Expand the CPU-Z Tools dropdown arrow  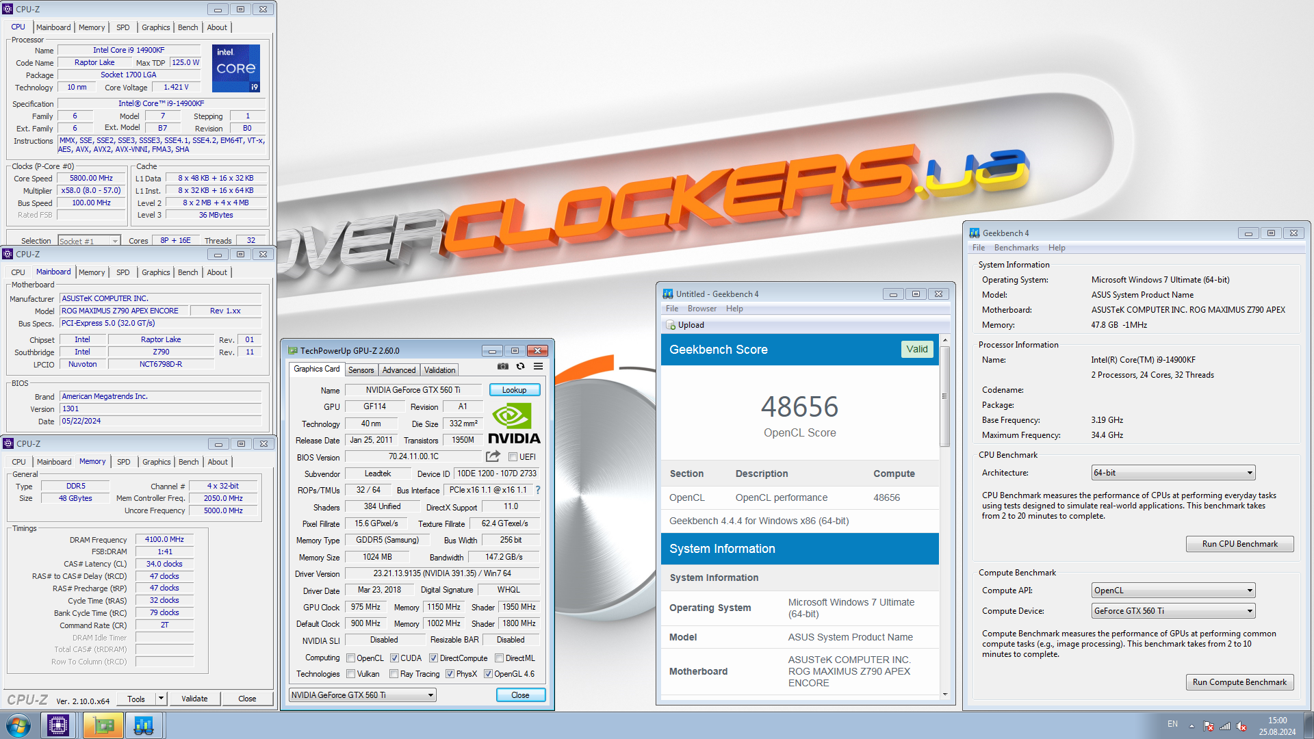pos(162,699)
